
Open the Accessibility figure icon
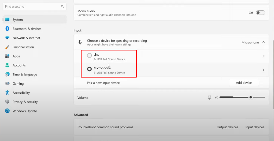7,93
